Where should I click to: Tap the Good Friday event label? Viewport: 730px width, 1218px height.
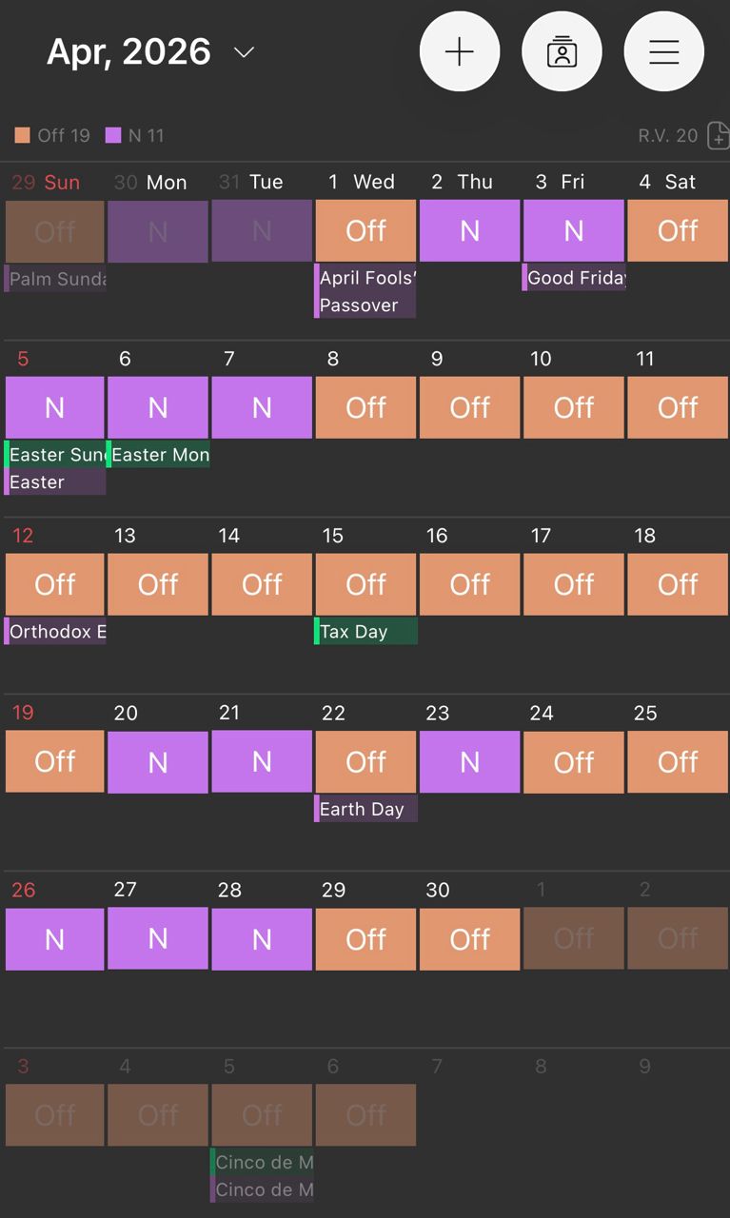[x=574, y=278]
